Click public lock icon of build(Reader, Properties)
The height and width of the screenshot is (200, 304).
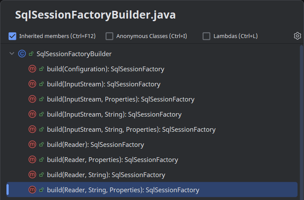coord(42,160)
